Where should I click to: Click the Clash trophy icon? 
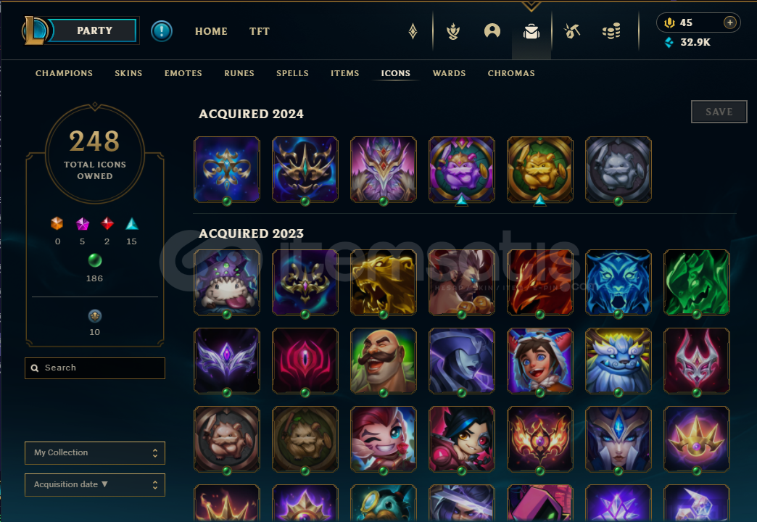[453, 31]
